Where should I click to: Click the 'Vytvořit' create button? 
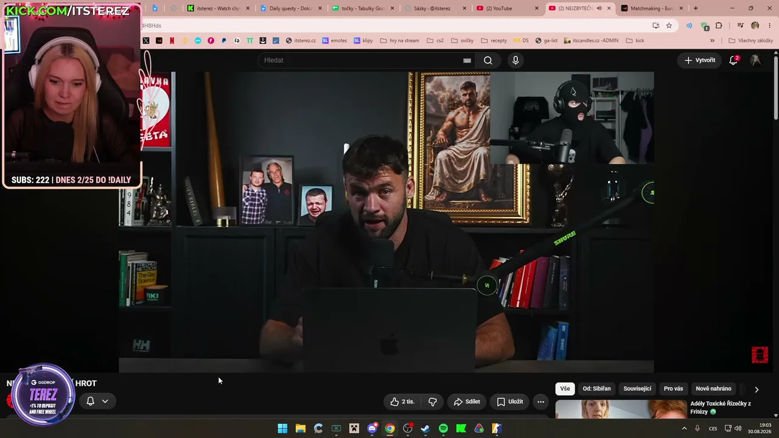coord(700,60)
